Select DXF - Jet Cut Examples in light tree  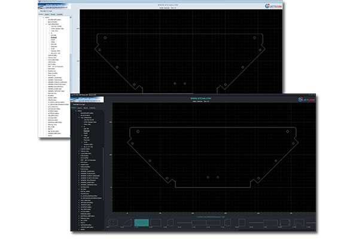[56, 66]
